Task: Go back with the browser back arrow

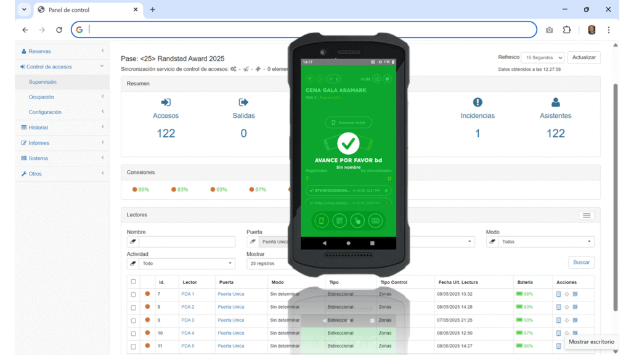Action: point(25,30)
